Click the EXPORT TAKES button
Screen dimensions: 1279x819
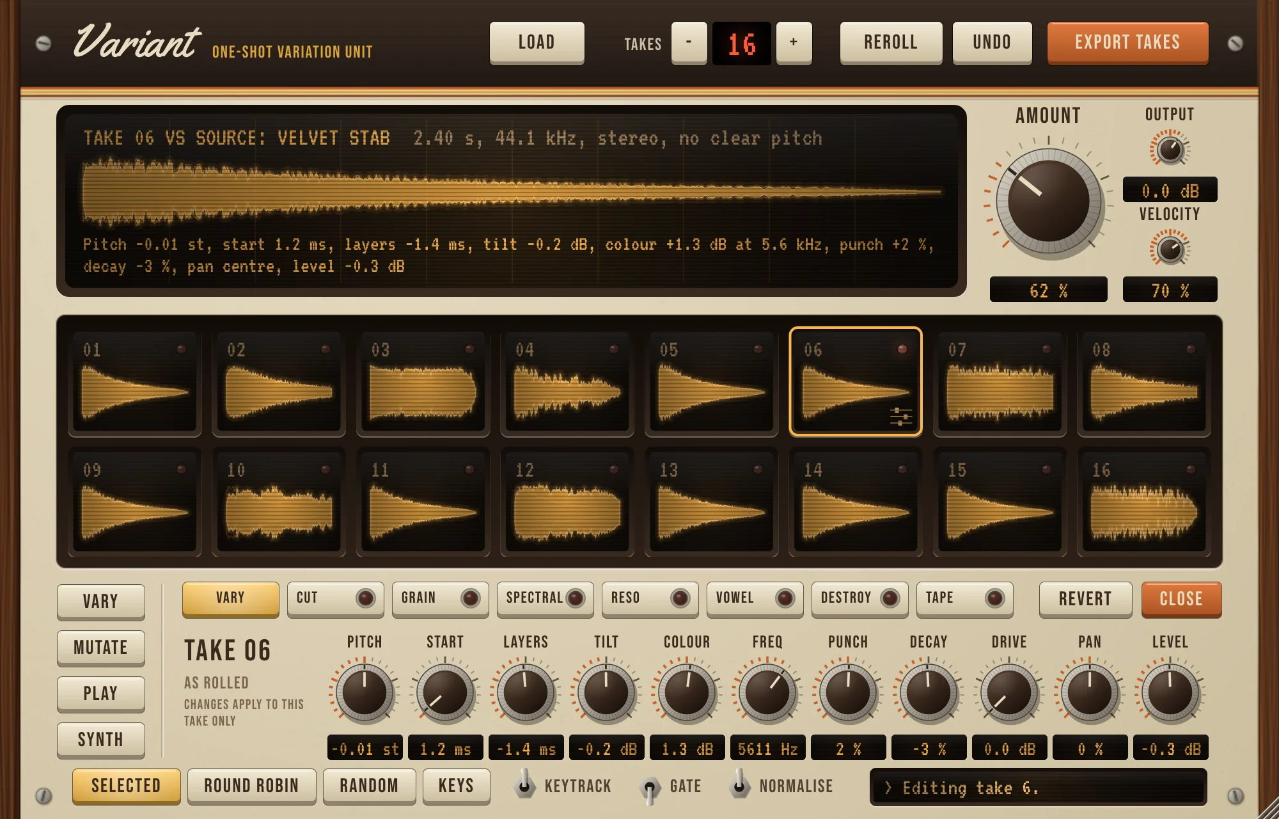coord(1127,43)
